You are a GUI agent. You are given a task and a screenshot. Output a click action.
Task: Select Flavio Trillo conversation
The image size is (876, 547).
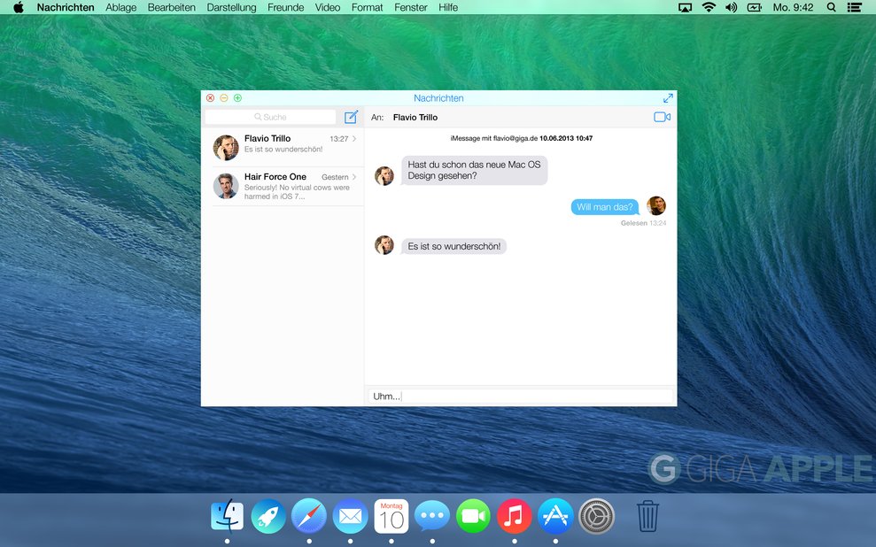[x=284, y=147]
